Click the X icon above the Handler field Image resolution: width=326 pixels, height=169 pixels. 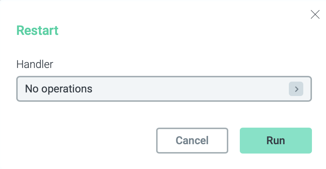tap(315, 14)
